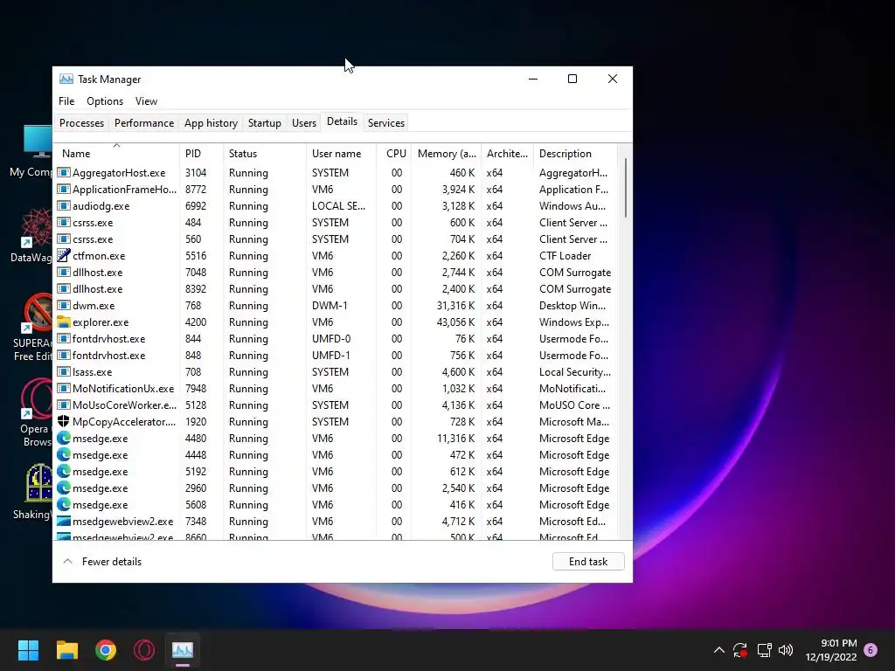Click the CTF Loader description cell
The width and height of the screenshot is (895, 671).
pos(565,256)
